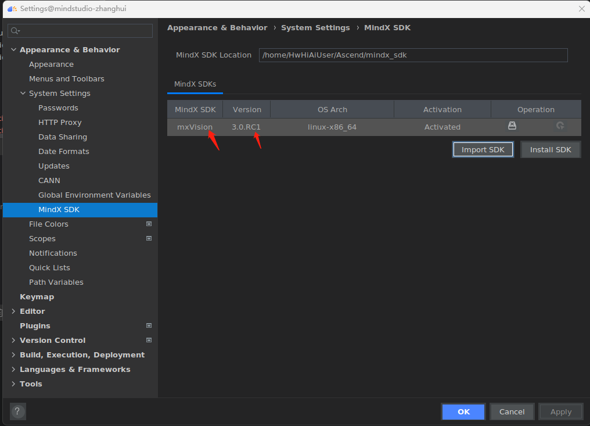Image resolution: width=590 pixels, height=426 pixels.
Task: Focus the settings search box
Action: (80, 31)
